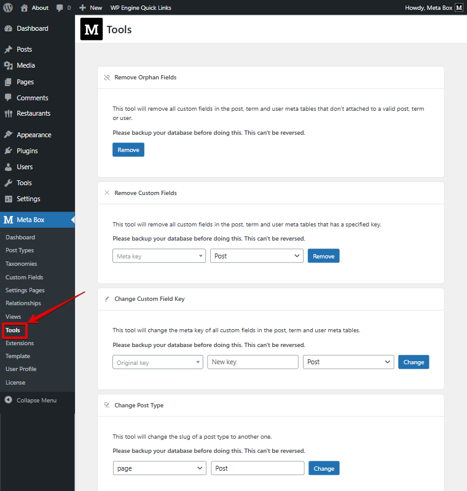Image resolution: width=467 pixels, height=491 pixels.
Task: Click the Restaurants fork-and-knife icon
Action: tap(9, 113)
